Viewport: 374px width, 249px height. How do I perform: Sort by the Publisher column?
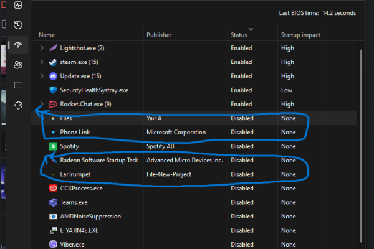click(159, 35)
